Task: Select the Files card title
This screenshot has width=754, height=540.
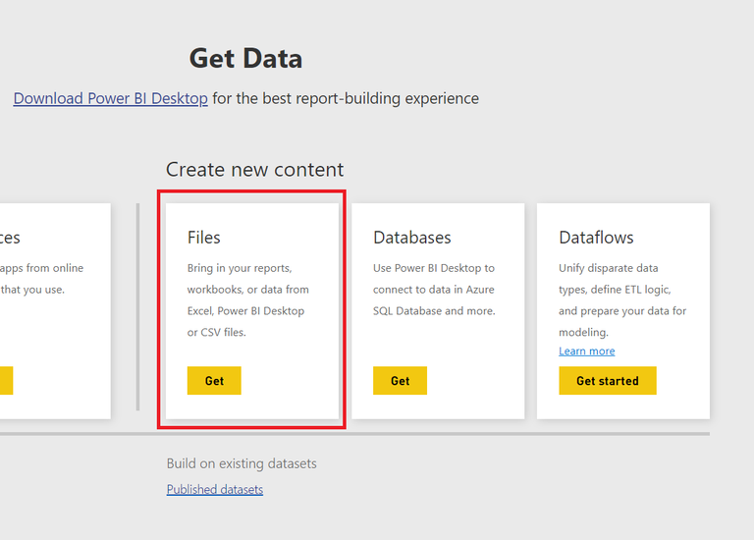Action: (204, 238)
